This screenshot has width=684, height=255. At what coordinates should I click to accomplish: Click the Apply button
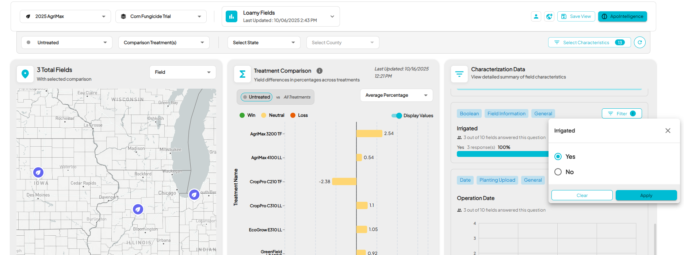tap(646, 196)
